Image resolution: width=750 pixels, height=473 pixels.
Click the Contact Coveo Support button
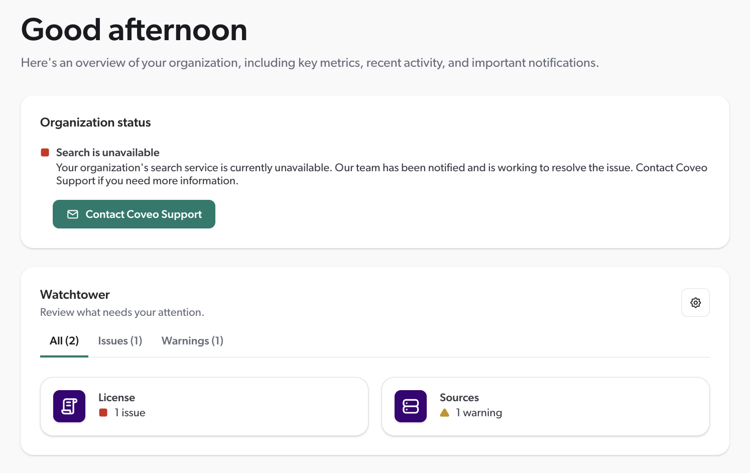pos(134,214)
